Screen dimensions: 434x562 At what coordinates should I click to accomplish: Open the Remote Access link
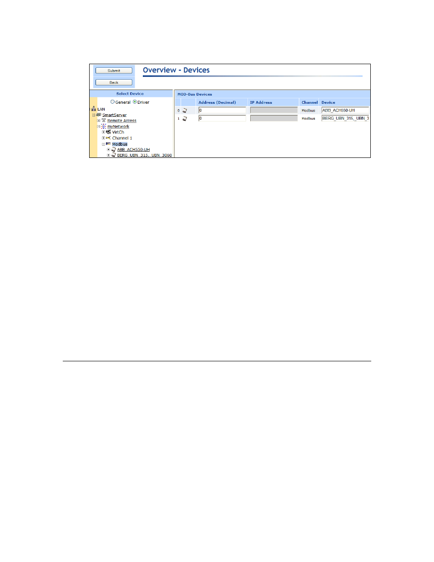(x=121, y=121)
